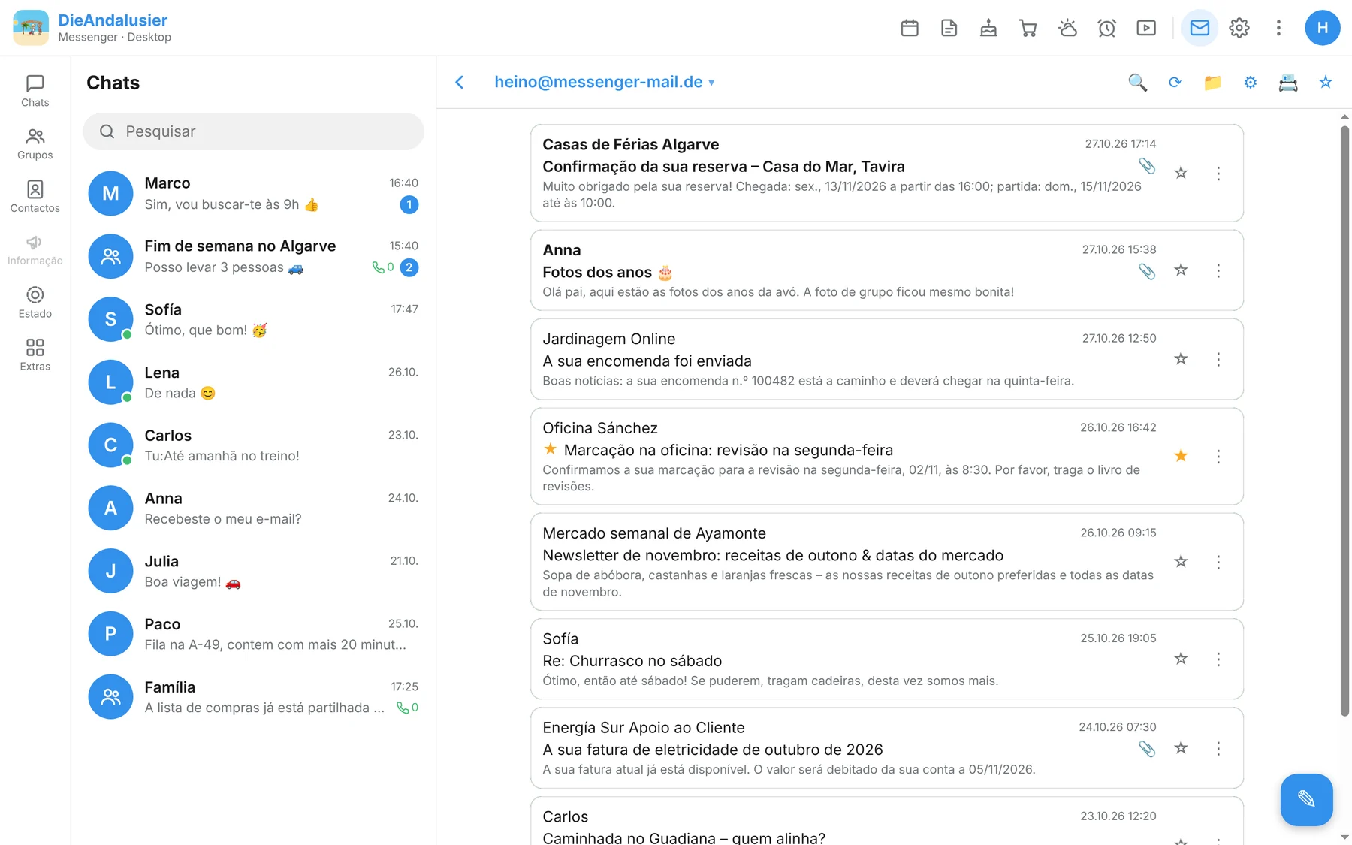Open options menu for Energía Sur email
The image size is (1352, 845).
coord(1218,748)
